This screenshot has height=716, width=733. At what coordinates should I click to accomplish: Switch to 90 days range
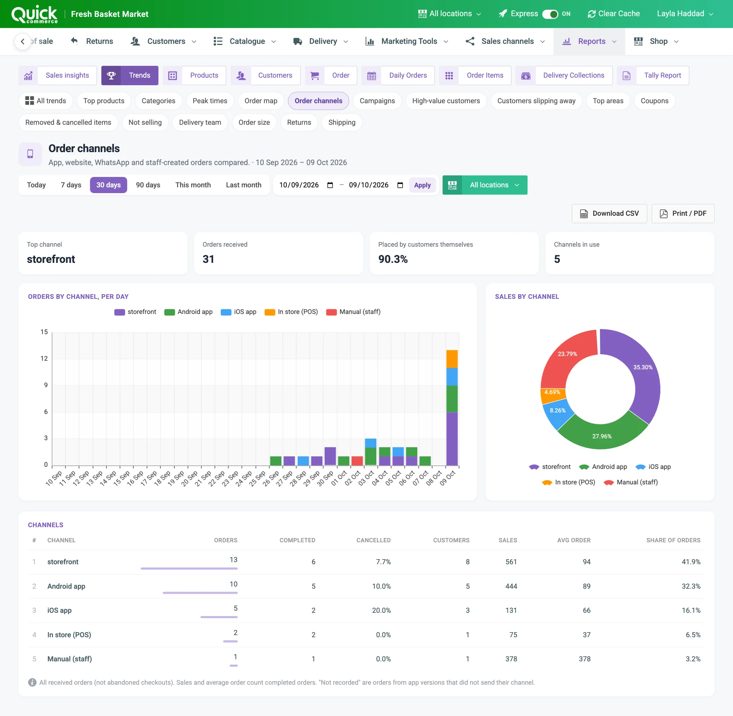148,185
